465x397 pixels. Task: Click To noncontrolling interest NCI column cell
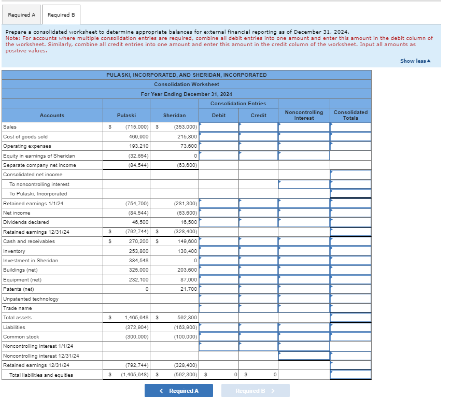pos(304,184)
